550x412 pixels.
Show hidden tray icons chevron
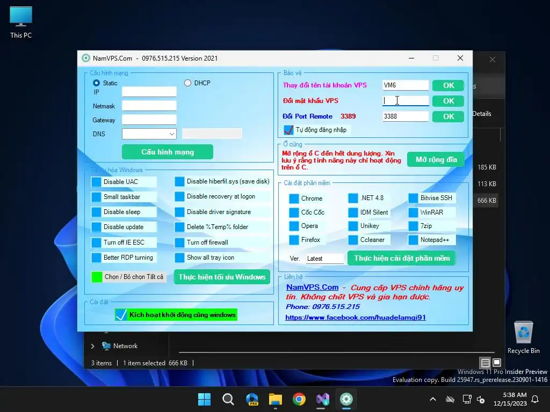(x=433, y=399)
